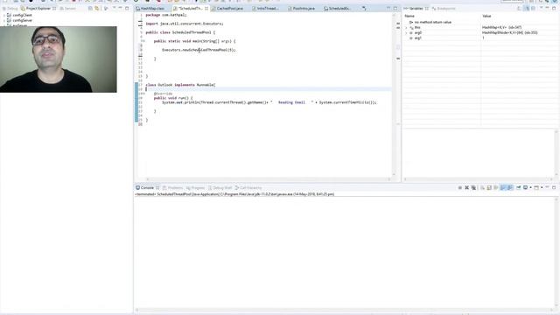Open the Variables view menu dropdown
560x315 pixels.
pos(541,8)
